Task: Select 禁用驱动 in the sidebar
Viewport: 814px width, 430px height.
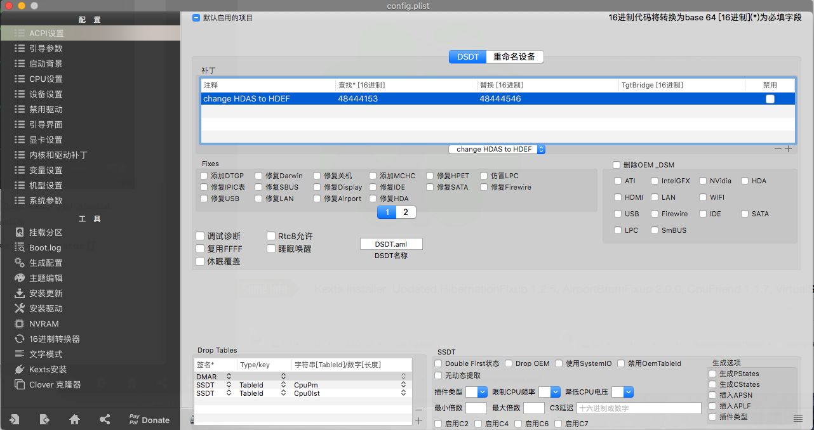Action: pos(46,109)
